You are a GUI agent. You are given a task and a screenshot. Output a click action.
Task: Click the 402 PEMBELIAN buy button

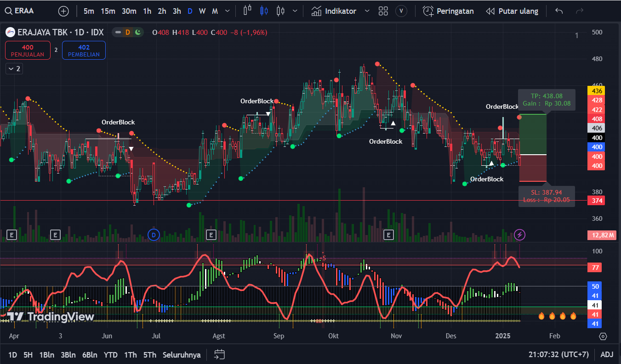tap(84, 50)
